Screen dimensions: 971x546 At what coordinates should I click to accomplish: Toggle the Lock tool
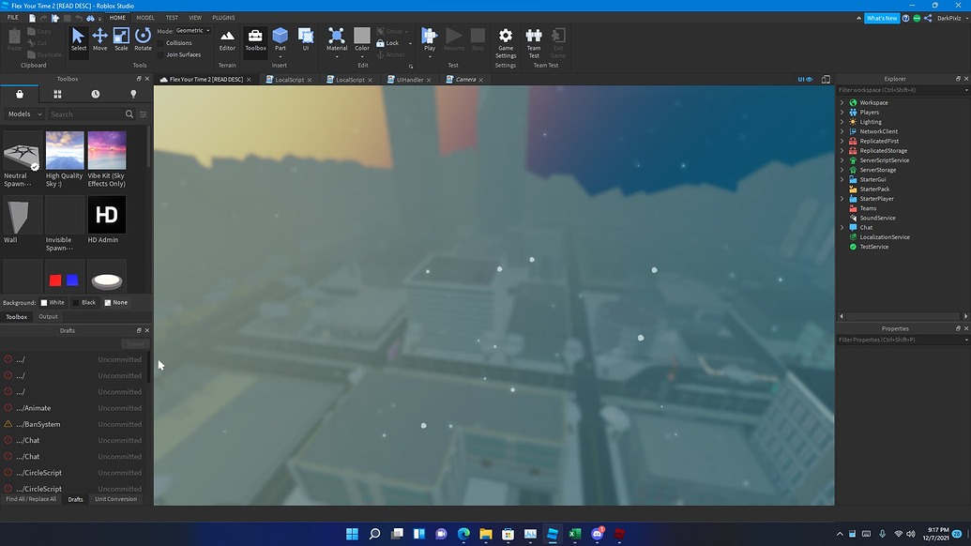[x=388, y=42]
